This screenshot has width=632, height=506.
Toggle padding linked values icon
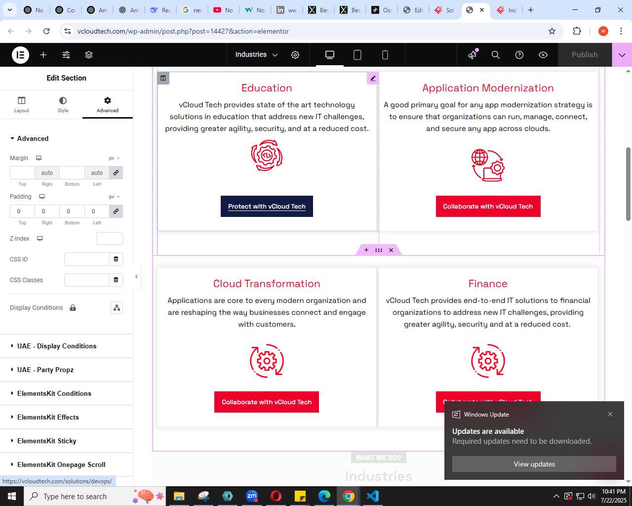coord(116,211)
